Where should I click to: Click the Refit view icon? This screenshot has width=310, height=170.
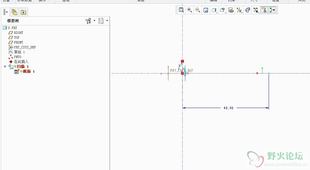click(x=181, y=10)
